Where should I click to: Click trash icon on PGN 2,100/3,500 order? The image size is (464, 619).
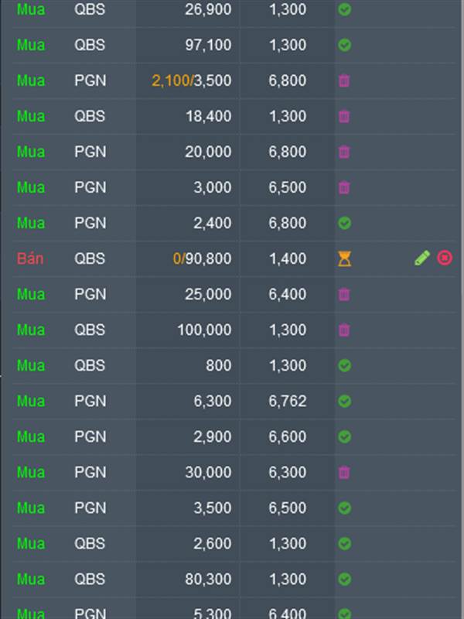click(344, 81)
